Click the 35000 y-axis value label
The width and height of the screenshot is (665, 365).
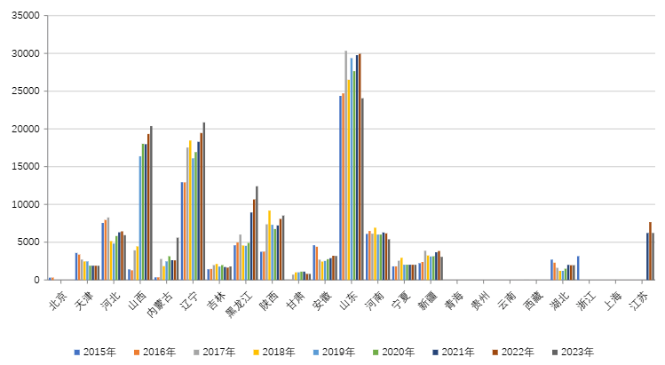[x=26, y=16]
